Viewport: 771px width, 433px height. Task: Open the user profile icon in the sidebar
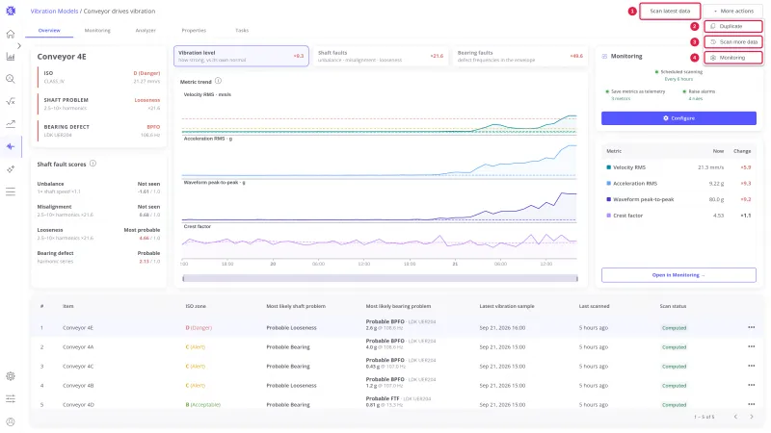(11, 421)
